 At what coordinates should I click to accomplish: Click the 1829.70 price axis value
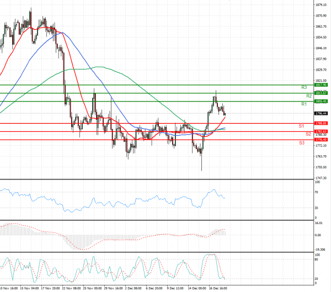pyautogui.click(x=321, y=70)
